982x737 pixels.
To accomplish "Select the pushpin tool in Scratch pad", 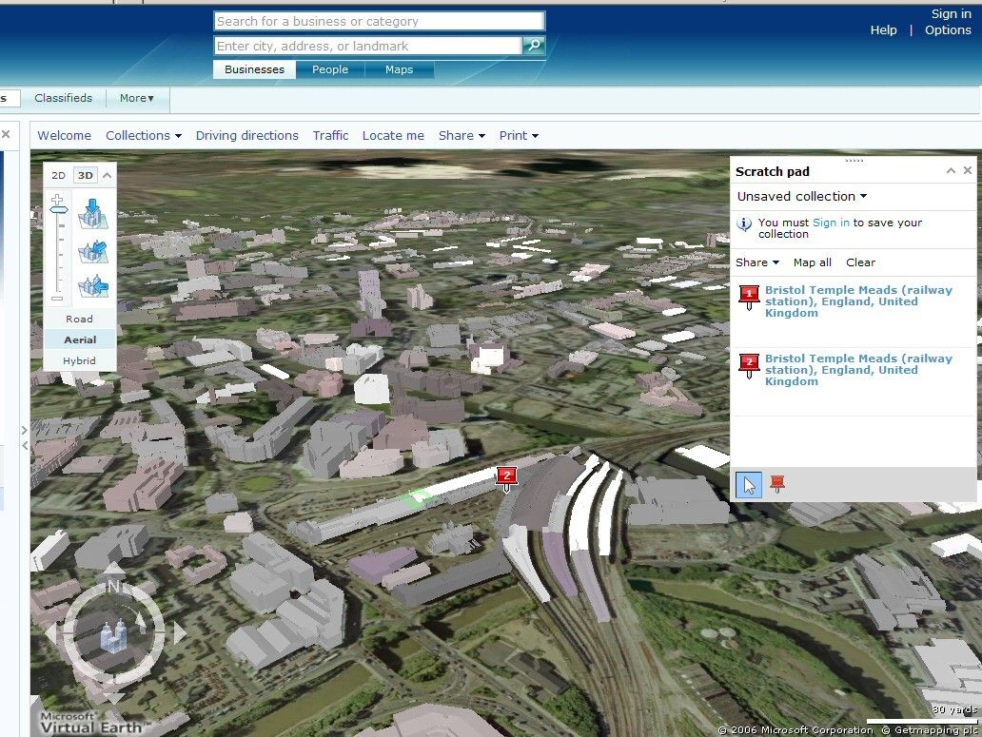I will (x=776, y=483).
